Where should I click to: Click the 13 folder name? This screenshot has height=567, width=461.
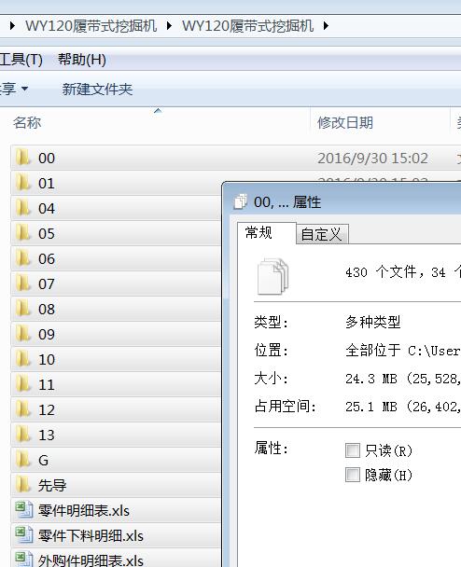click(x=47, y=435)
